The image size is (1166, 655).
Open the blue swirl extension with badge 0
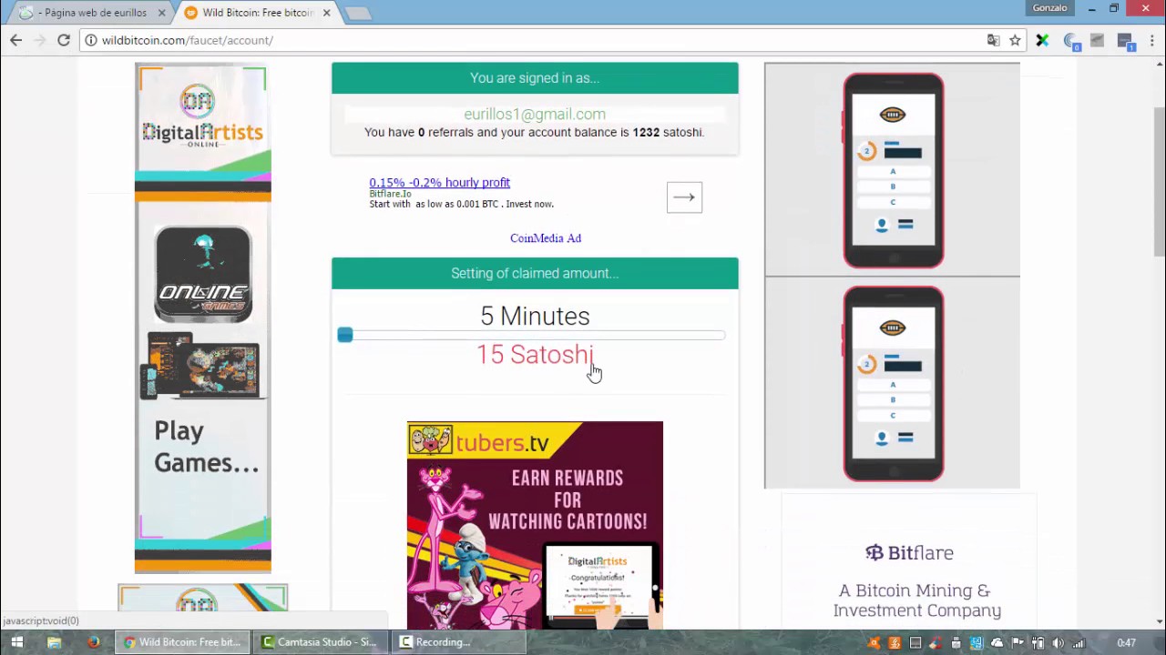point(1071,41)
